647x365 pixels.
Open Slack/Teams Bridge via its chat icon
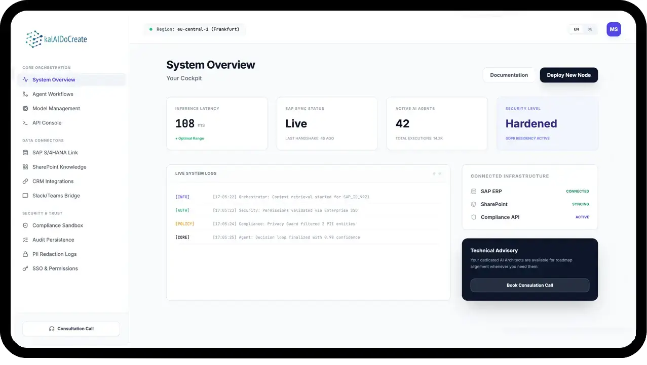pyautogui.click(x=25, y=195)
